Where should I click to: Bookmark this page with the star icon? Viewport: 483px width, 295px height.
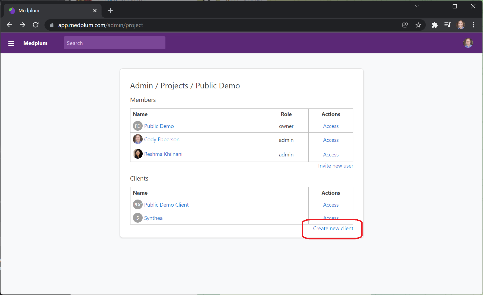pos(418,25)
